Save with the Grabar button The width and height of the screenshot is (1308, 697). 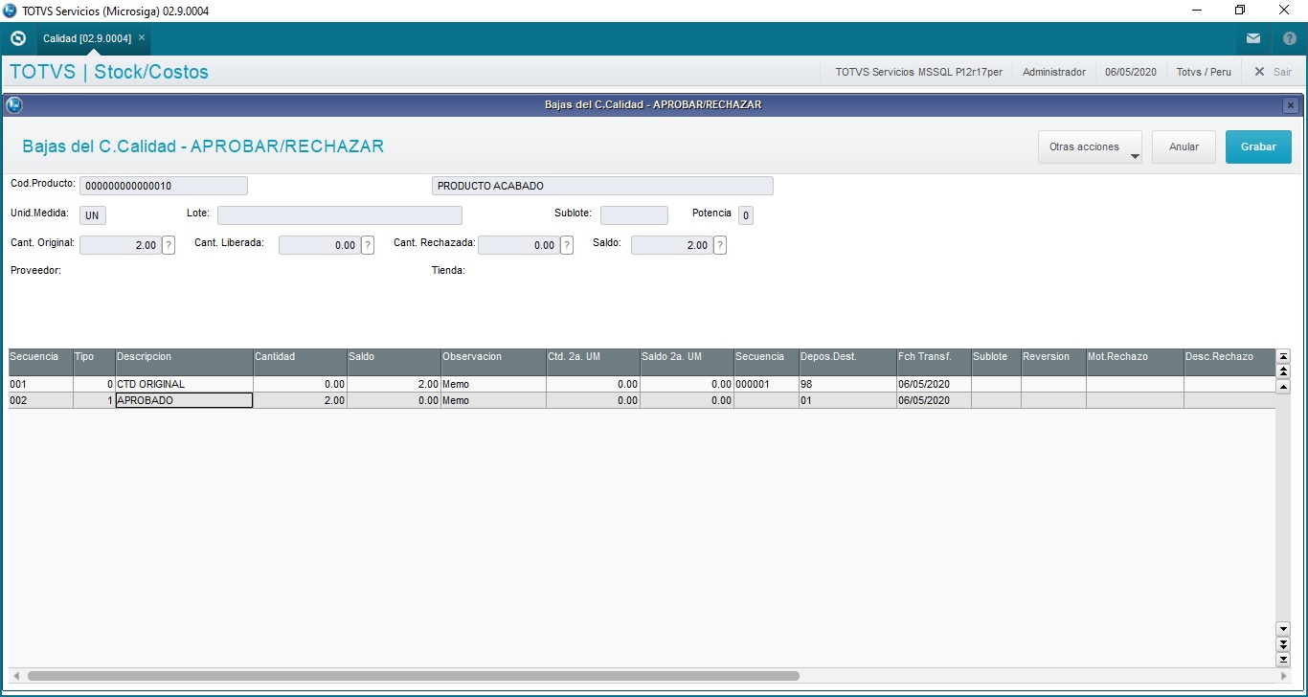(x=1258, y=147)
